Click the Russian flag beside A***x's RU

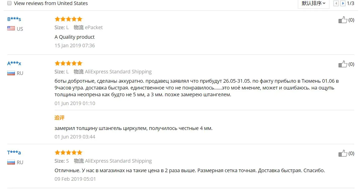coord(11,73)
